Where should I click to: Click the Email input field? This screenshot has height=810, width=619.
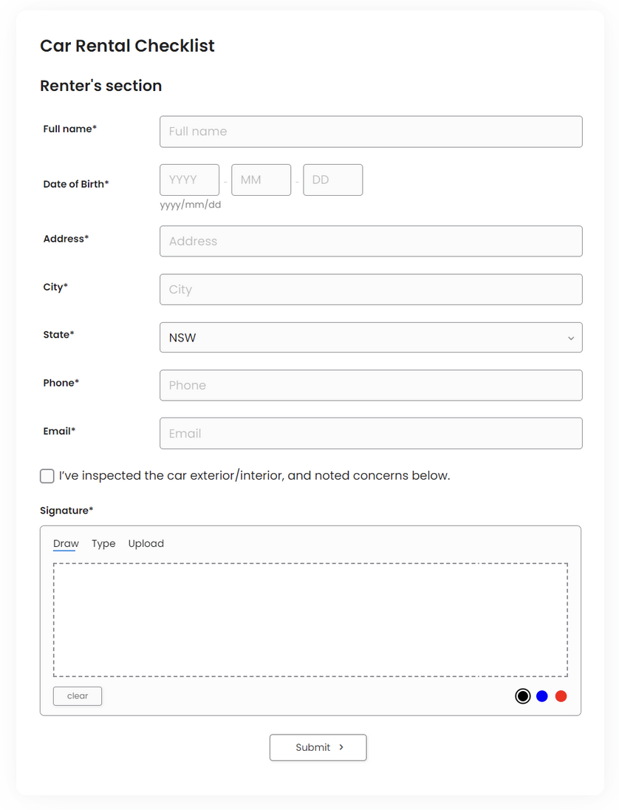[x=371, y=433]
